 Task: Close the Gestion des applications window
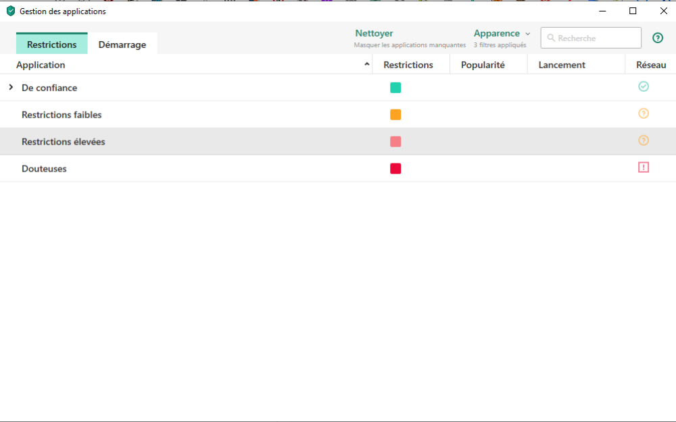click(664, 11)
